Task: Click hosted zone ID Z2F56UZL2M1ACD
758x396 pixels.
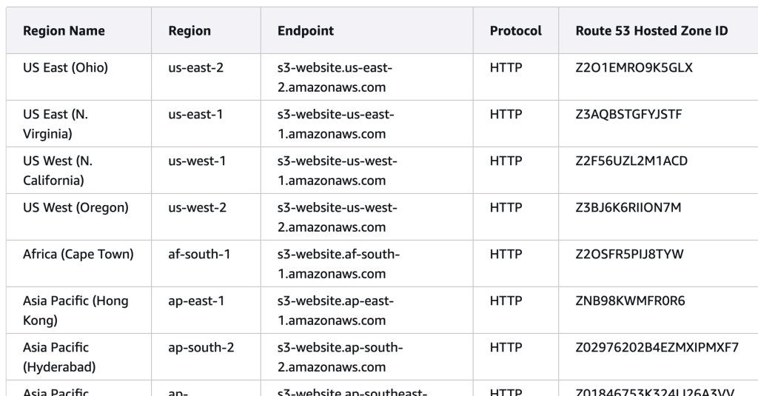Action: point(632,161)
